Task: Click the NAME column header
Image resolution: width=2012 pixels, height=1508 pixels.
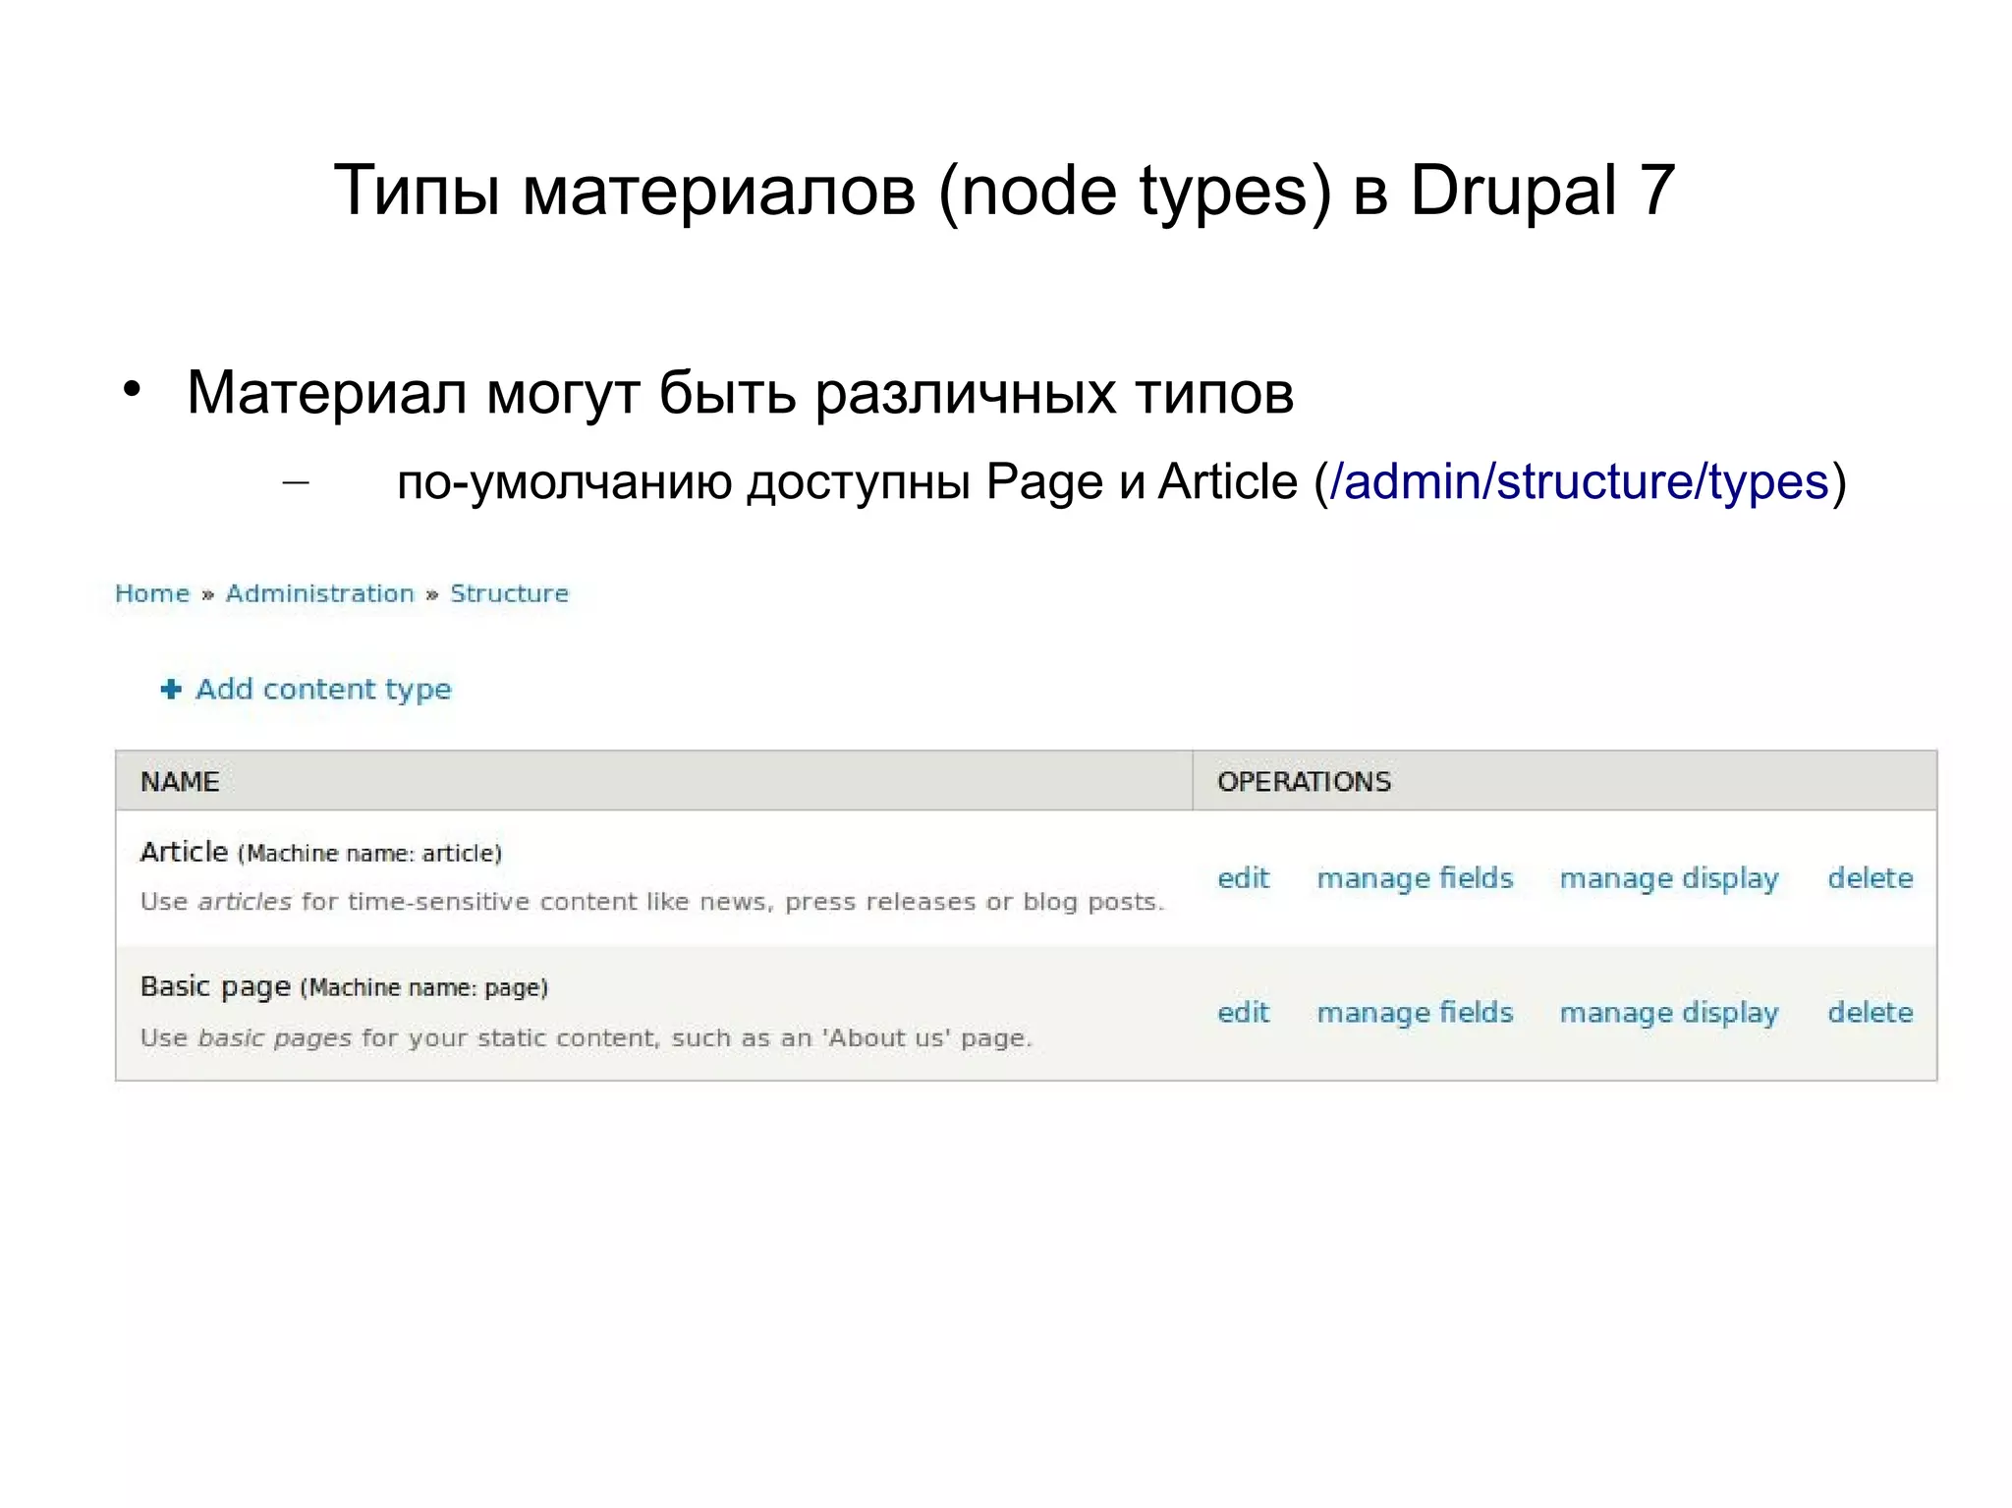Action: tap(180, 782)
